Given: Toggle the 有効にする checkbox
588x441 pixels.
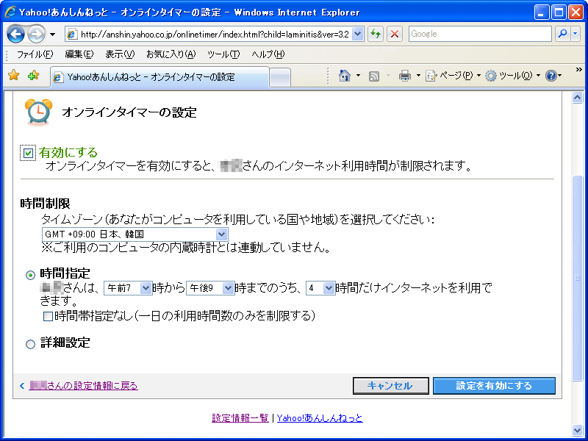Looking at the screenshot, I should pyautogui.click(x=28, y=153).
